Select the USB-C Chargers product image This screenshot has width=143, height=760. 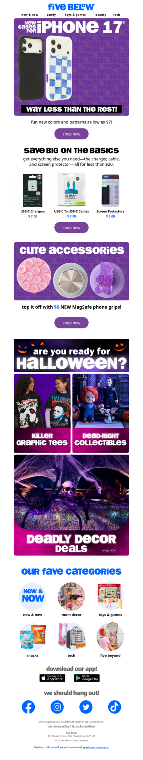tap(33, 190)
